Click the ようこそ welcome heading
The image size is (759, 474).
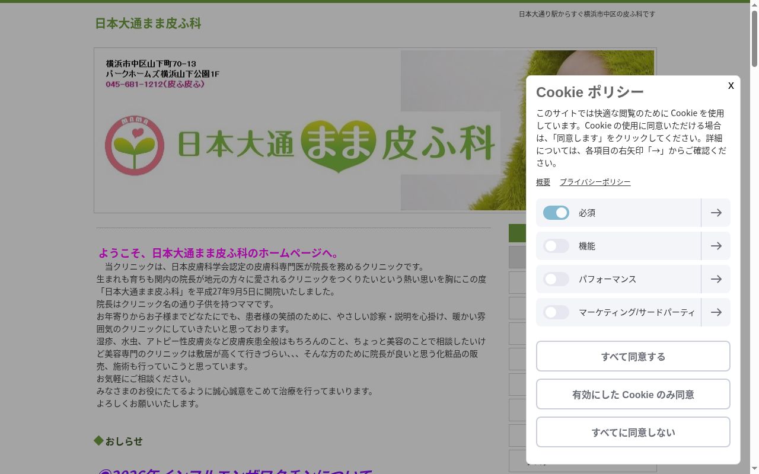coord(219,253)
